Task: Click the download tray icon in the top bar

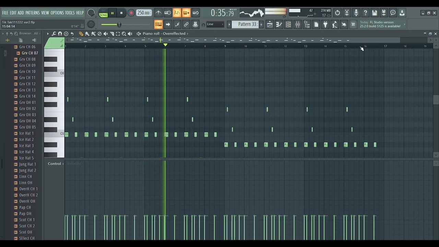Action: pos(402,13)
